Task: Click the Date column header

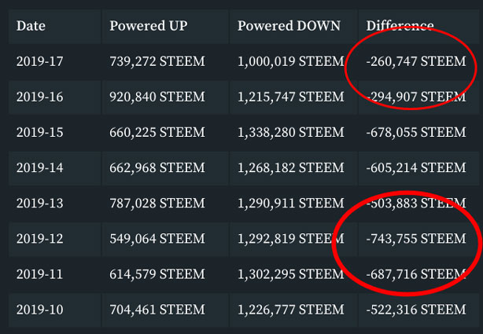Action: [31, 26]
